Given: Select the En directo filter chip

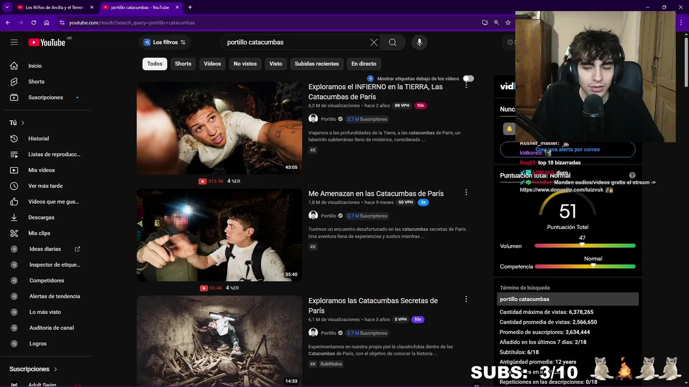Looking at the screenshot, I should click(x=364, y=63).
